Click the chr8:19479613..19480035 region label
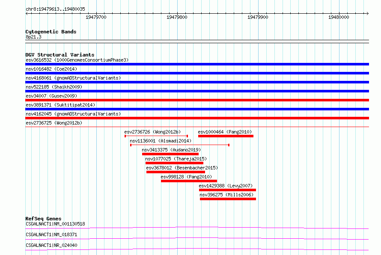The height and width of the screenshot is (255, 381). tap(55, 9)
